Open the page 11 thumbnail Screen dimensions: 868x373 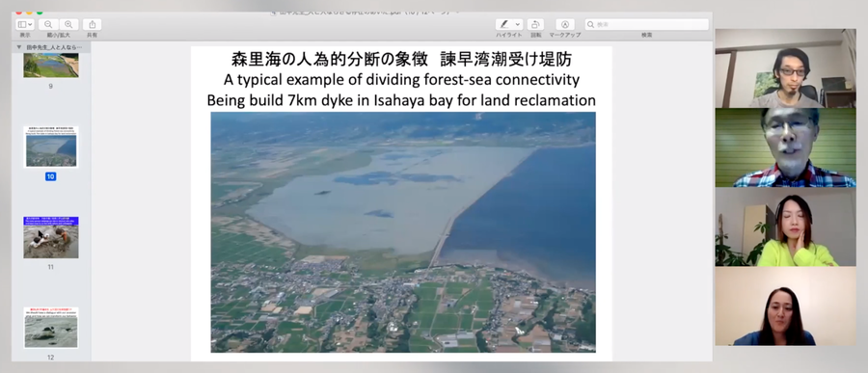tap(51, 237)
